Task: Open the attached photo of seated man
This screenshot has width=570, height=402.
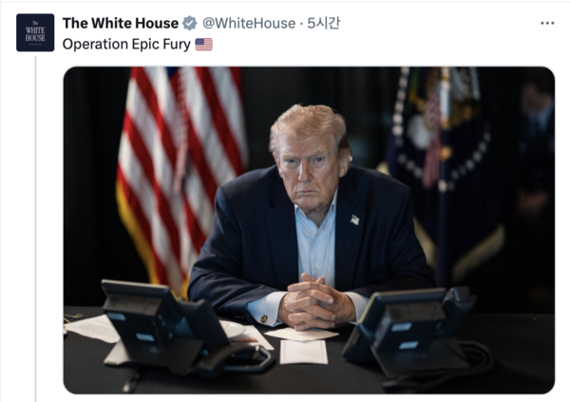Action: [x=309, y=230]
